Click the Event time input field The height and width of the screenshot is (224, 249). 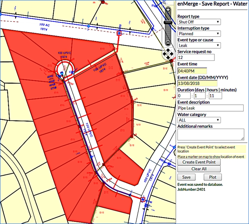point(192,71)
